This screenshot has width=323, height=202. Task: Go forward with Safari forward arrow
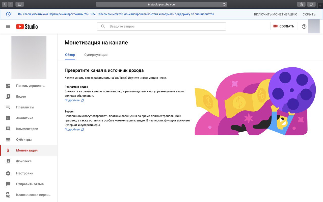click(x=11, y=4)
